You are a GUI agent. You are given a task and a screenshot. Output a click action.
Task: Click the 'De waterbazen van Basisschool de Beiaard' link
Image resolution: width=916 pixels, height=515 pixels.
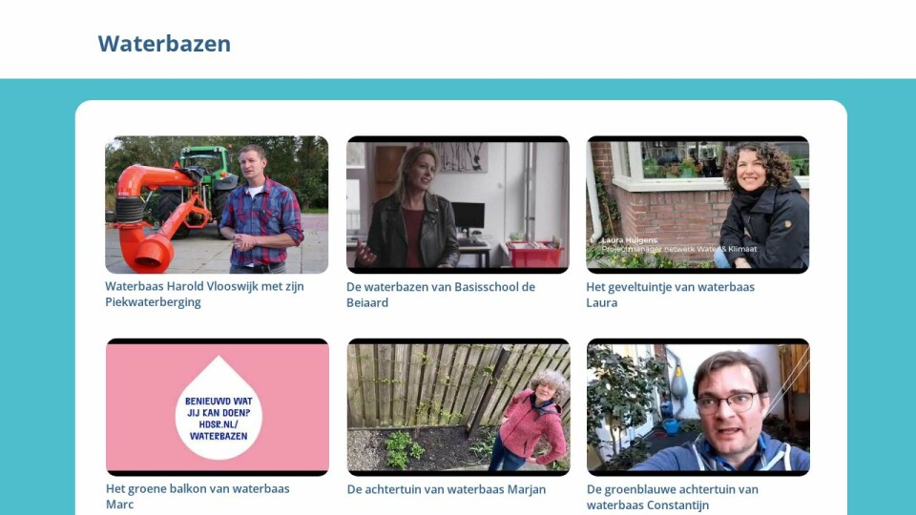[x=441, y=295]
